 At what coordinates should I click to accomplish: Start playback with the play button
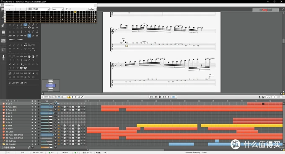pyautogui.click(x=160, y=97)
